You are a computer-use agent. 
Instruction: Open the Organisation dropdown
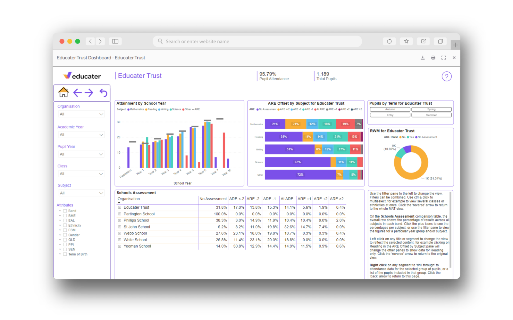tap(81, 114)
